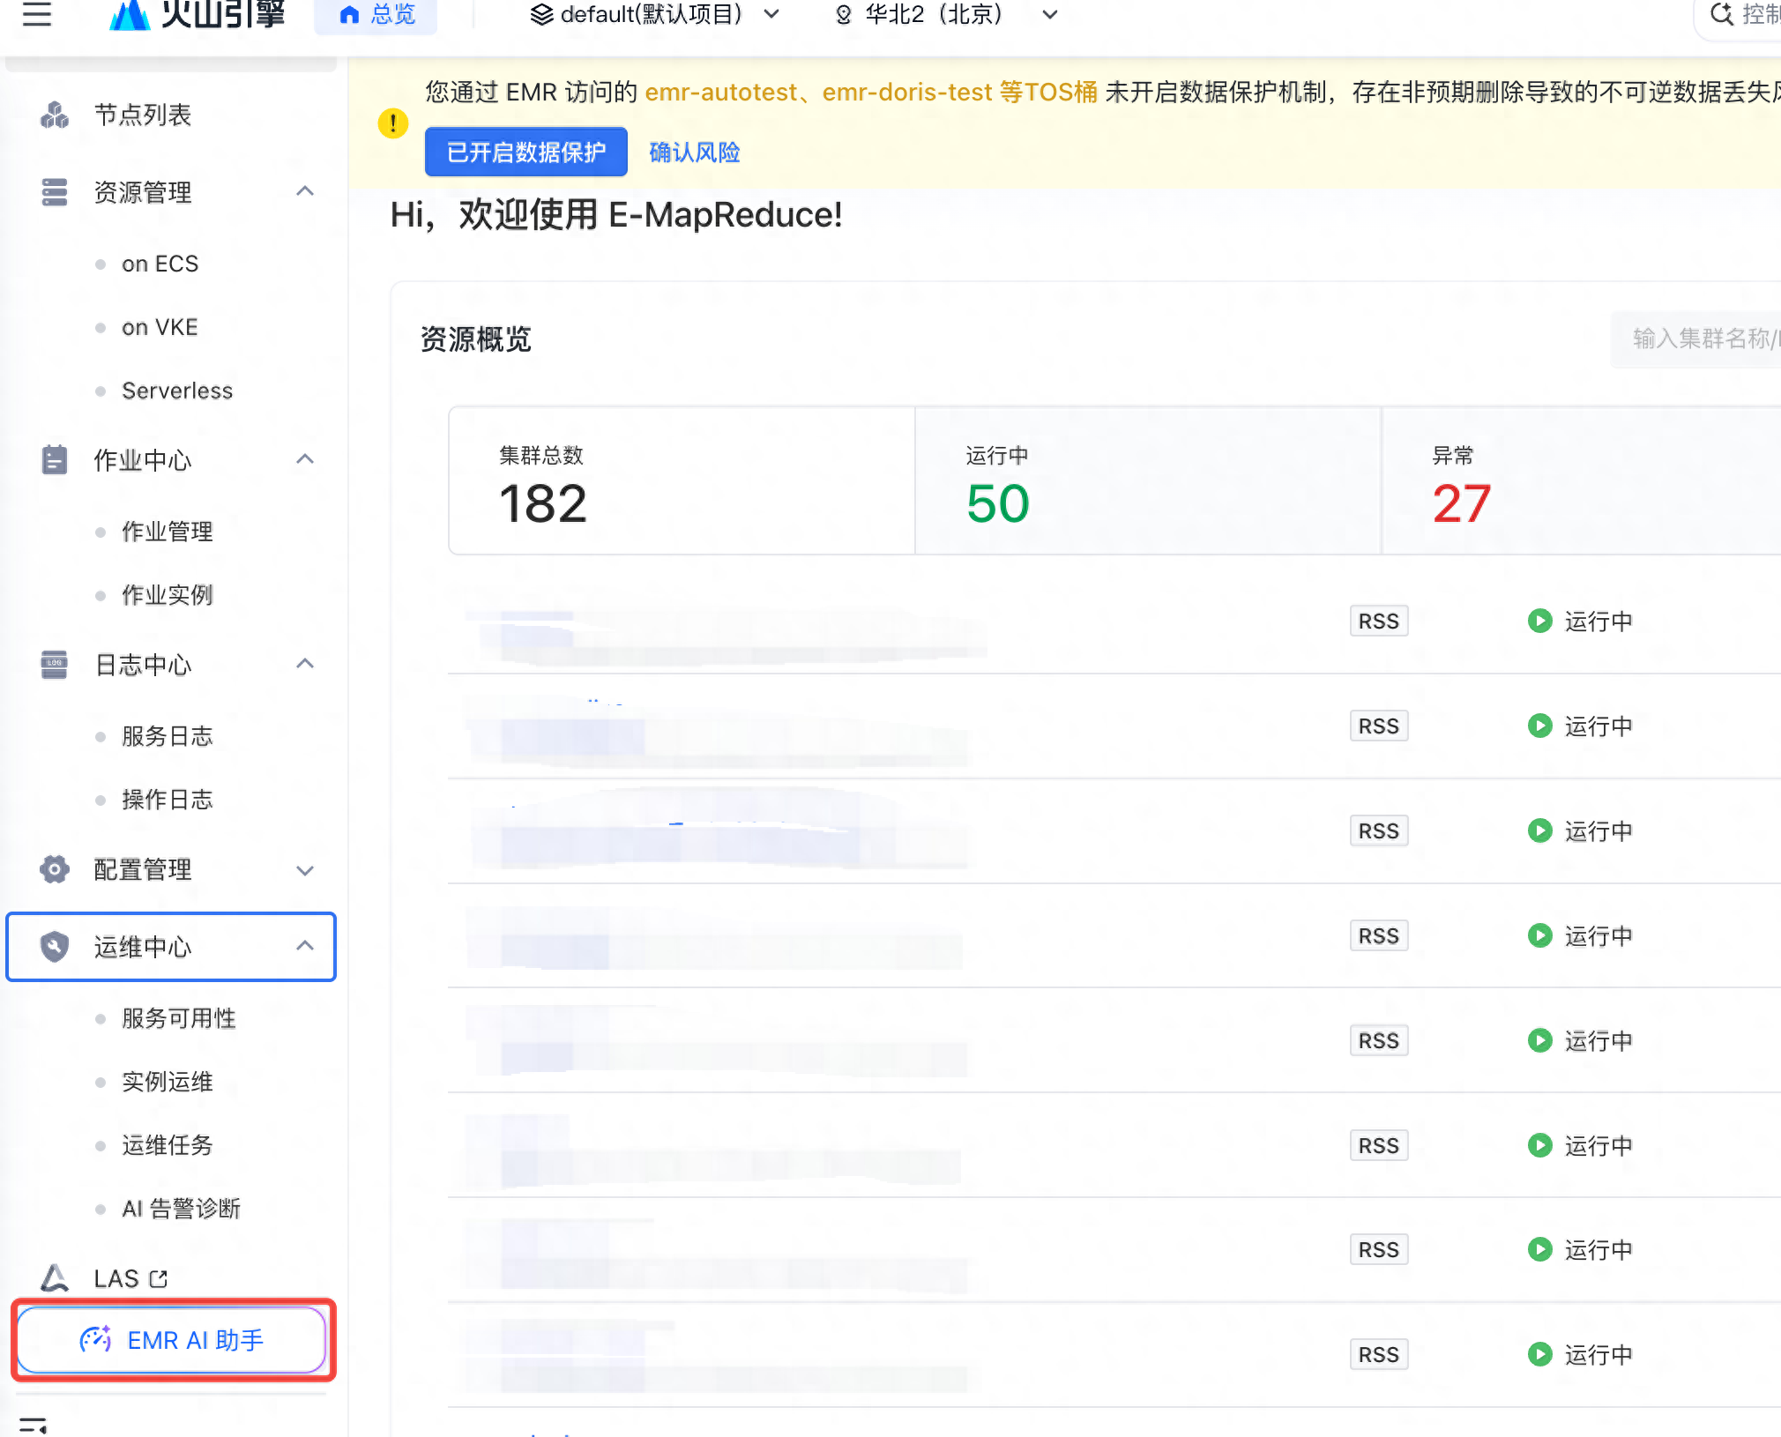Image resolution: width=1781 pixels, height=1437 pixels.
Task: Open 操作日志 in the sidebar
Action: tap(168, 800)
